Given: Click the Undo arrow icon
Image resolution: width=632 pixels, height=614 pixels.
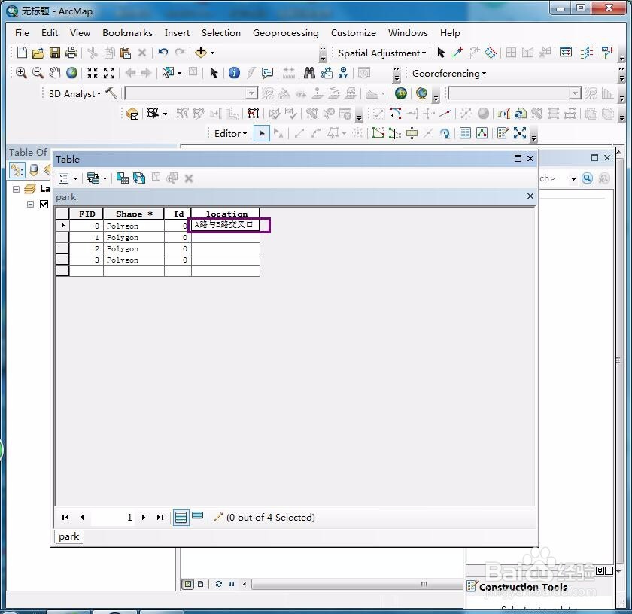Looking at the screenshot, I should click(163, 52).
